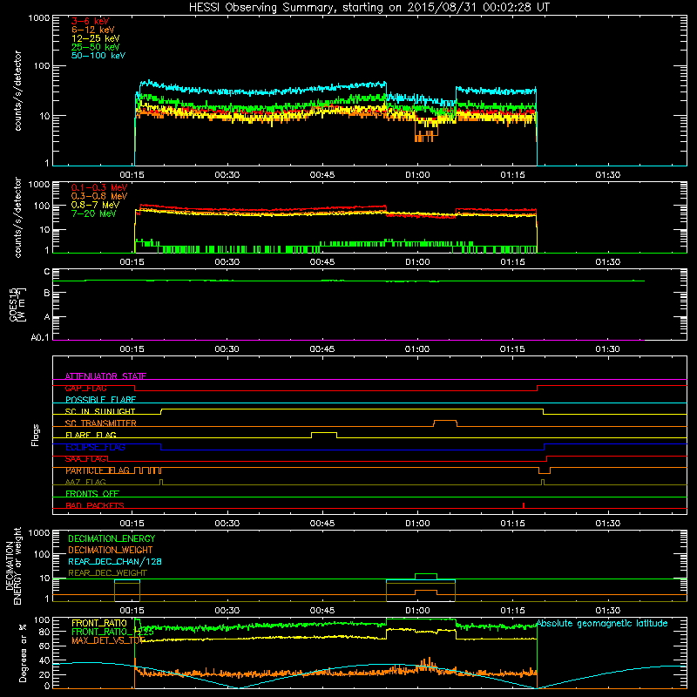
Task: Click the 01:30 tick label in Flags panel
Action: [607, 524]
